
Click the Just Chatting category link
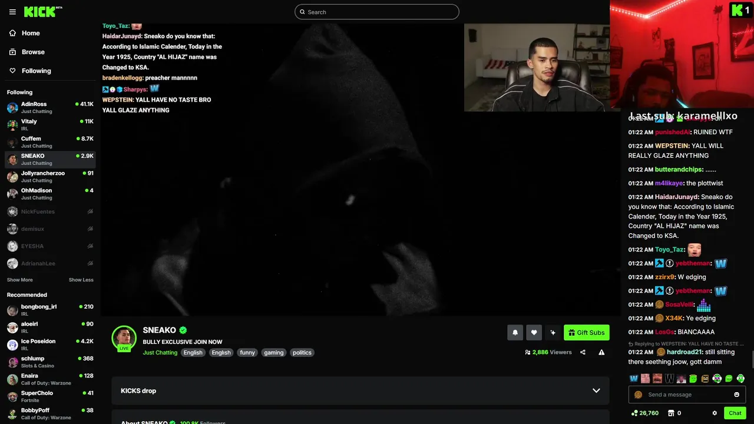click(160, 353)
